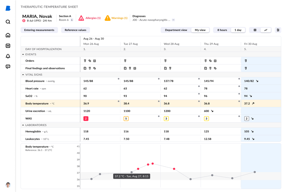Click the Allergies alert triangle icon
Image resolution: width=286 pixels, height=192 pixels.
pos(81,18)
